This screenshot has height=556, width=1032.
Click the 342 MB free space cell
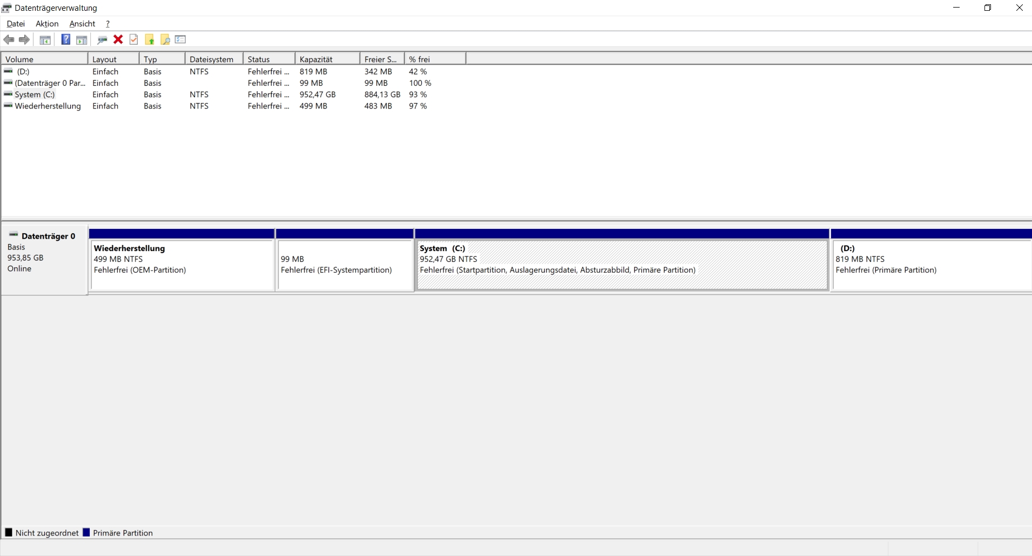378,71
